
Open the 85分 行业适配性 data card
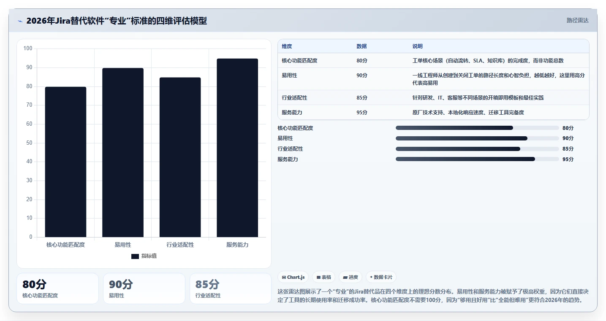pyautogui.click(x=231, y=289)
